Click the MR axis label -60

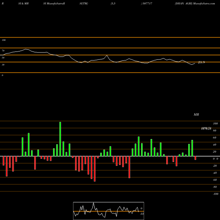tap(215, 180)
